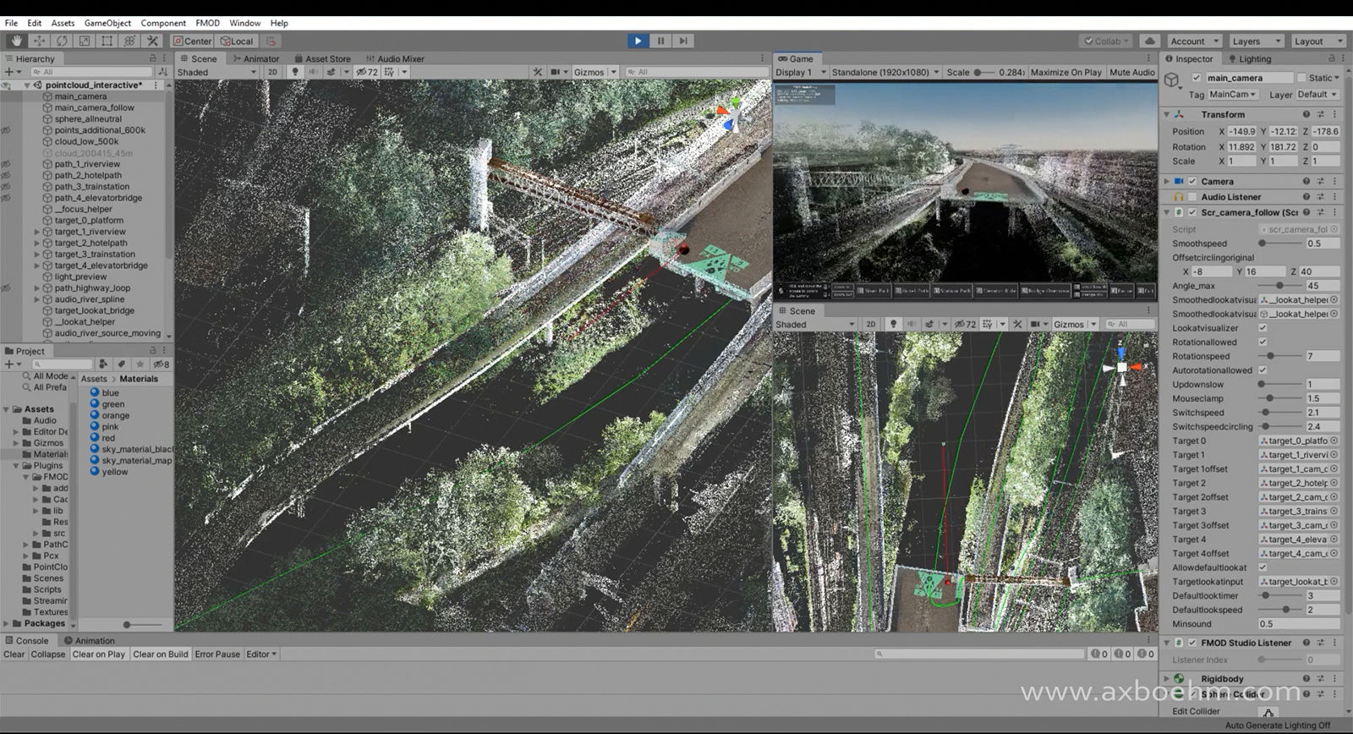Toggle scene lighting lightbulb icon in main Scene view
The image size is (1353, 734).
[295, 72]
